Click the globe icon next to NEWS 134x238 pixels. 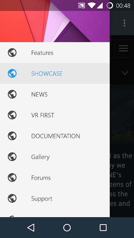pyautogui.click(x=12, y=94)
